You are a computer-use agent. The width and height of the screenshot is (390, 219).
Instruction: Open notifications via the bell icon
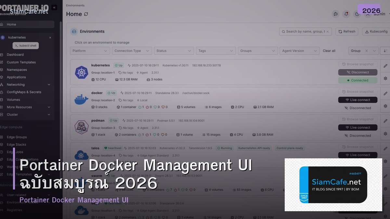point(346,14)
